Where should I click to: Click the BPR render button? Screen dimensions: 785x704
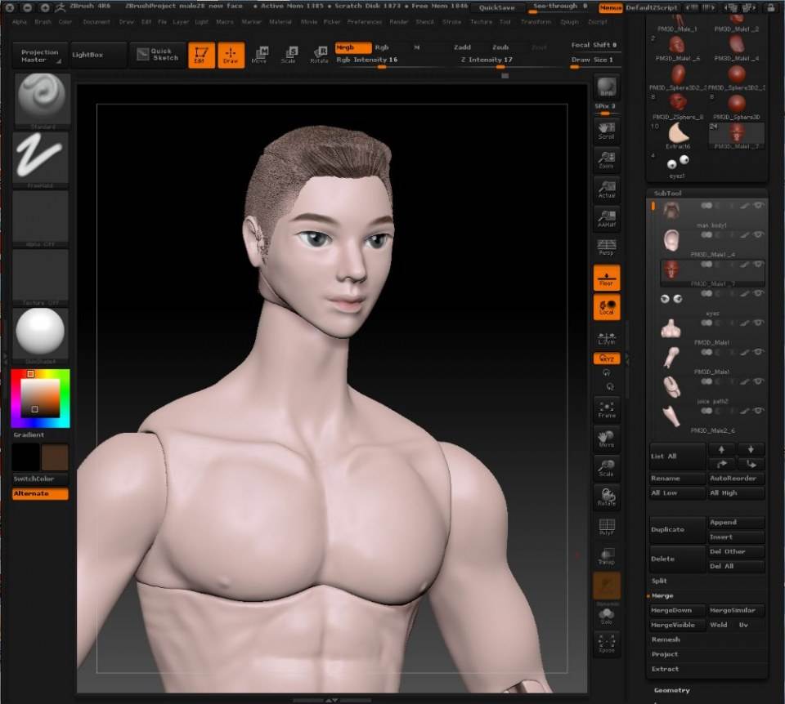coord(606,87)
